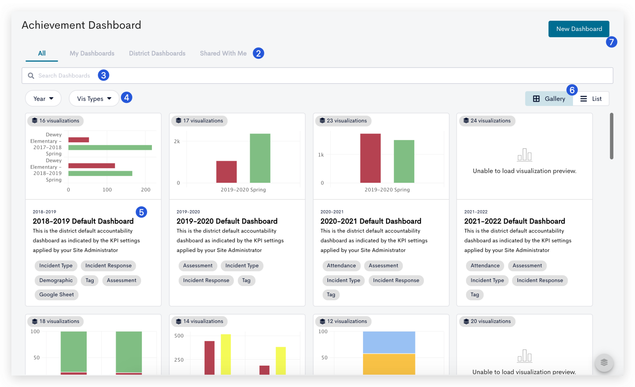Click the layers icon on 14 visualizations badge

click(178, 321)
